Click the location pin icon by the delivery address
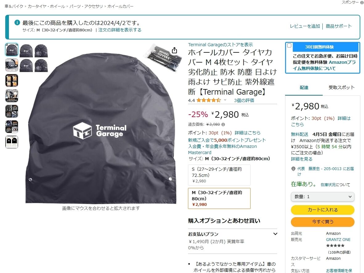Screen dimensions: 364x273 [293, 169]
